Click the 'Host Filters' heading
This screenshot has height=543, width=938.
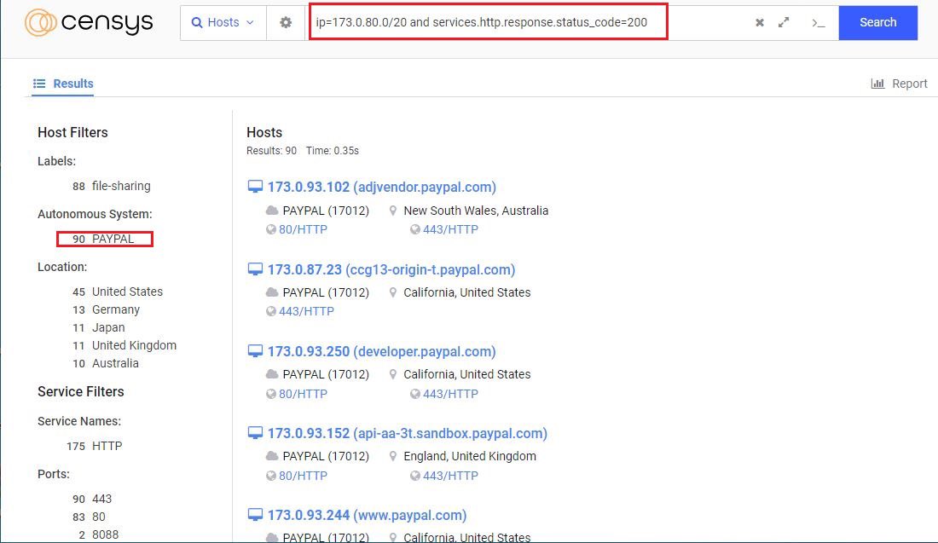73,133
